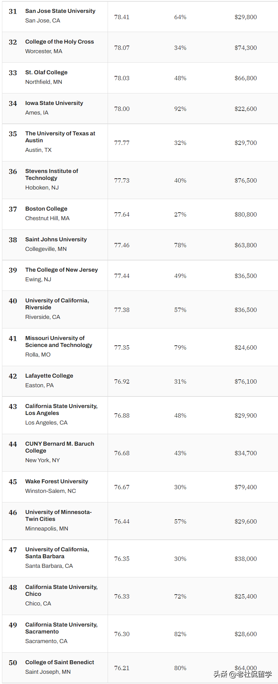The image size is (278, 684).
Task: Open The College of New Jersey
Action: coord(61,270)
